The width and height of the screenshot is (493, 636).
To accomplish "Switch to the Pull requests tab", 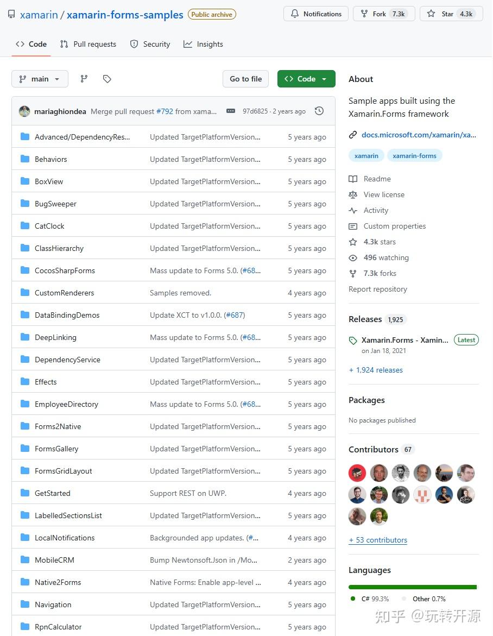I will (88, 44).
